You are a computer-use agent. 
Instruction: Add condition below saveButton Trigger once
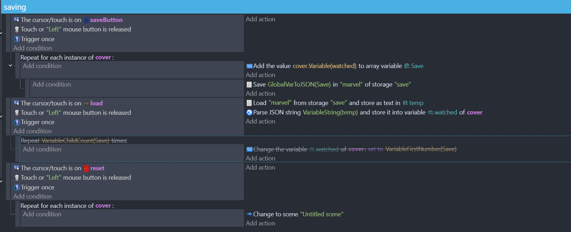pyautogui.click(x=32, y=48)
